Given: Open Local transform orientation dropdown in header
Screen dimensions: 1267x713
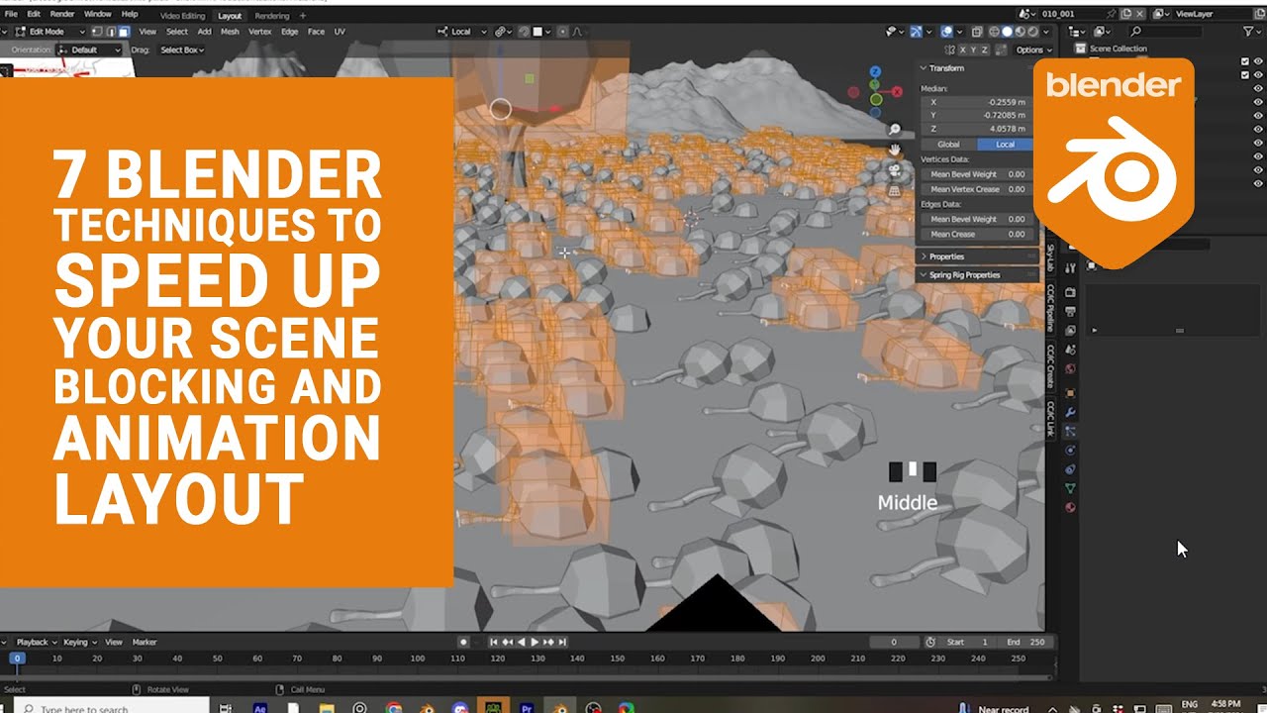Looking at the screenshot, I should (462, 32).
